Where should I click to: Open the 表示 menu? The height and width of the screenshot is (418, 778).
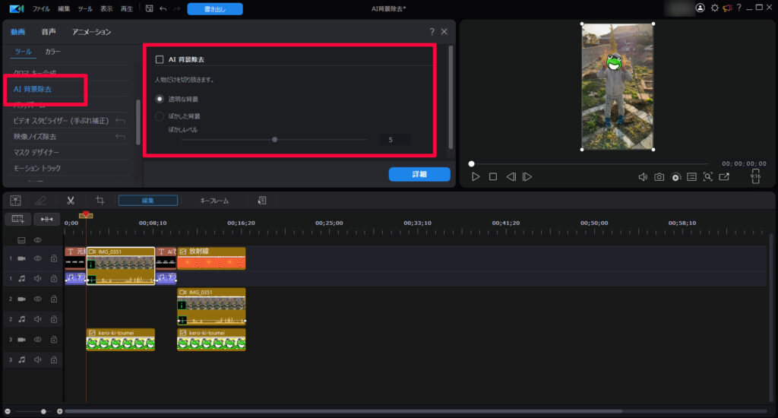click(106, 9)
